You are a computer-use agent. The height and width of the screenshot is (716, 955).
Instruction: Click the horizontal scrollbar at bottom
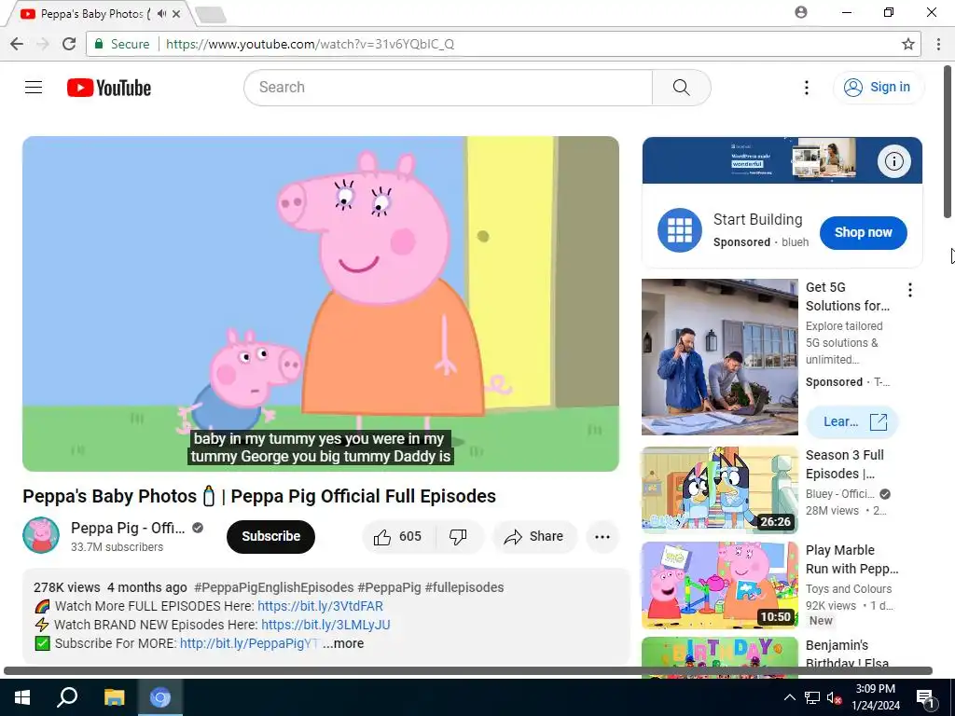[x=468, y=671]
